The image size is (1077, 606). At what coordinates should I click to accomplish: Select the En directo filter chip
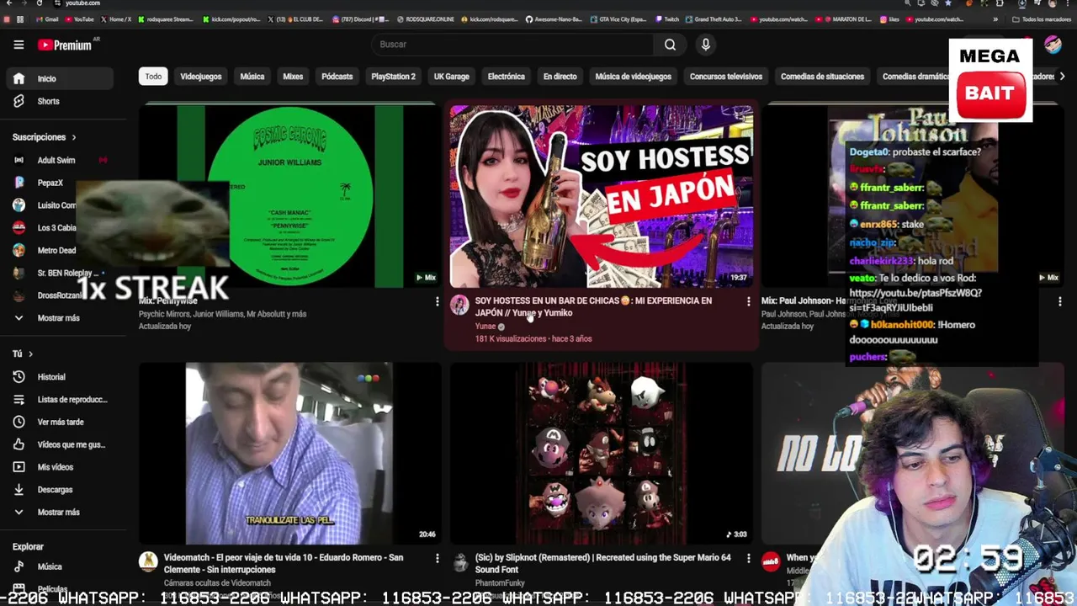click(560, 77)
